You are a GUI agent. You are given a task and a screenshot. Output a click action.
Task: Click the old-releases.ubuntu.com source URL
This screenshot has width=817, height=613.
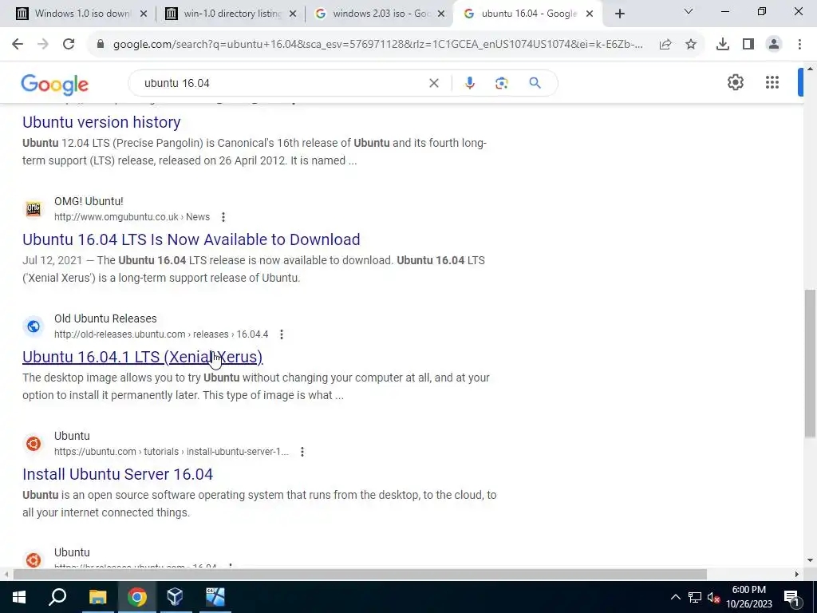pos(161,334)
